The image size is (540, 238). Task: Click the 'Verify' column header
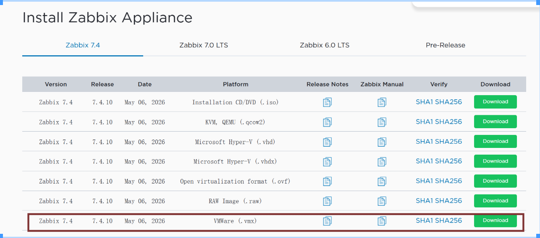[x=439, y=84]
